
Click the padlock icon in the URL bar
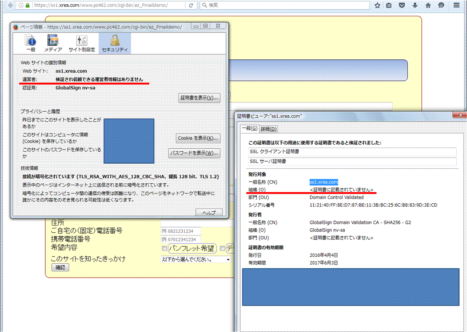click(x=28, y=5)
